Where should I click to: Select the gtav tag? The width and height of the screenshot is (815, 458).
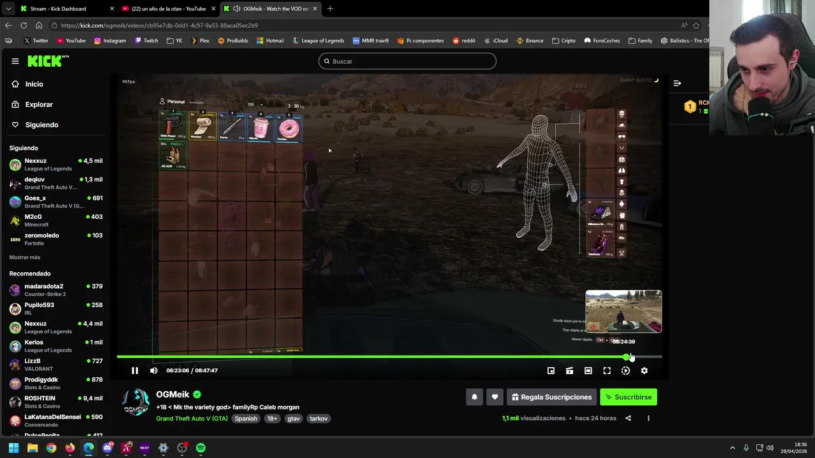(294, 419)
